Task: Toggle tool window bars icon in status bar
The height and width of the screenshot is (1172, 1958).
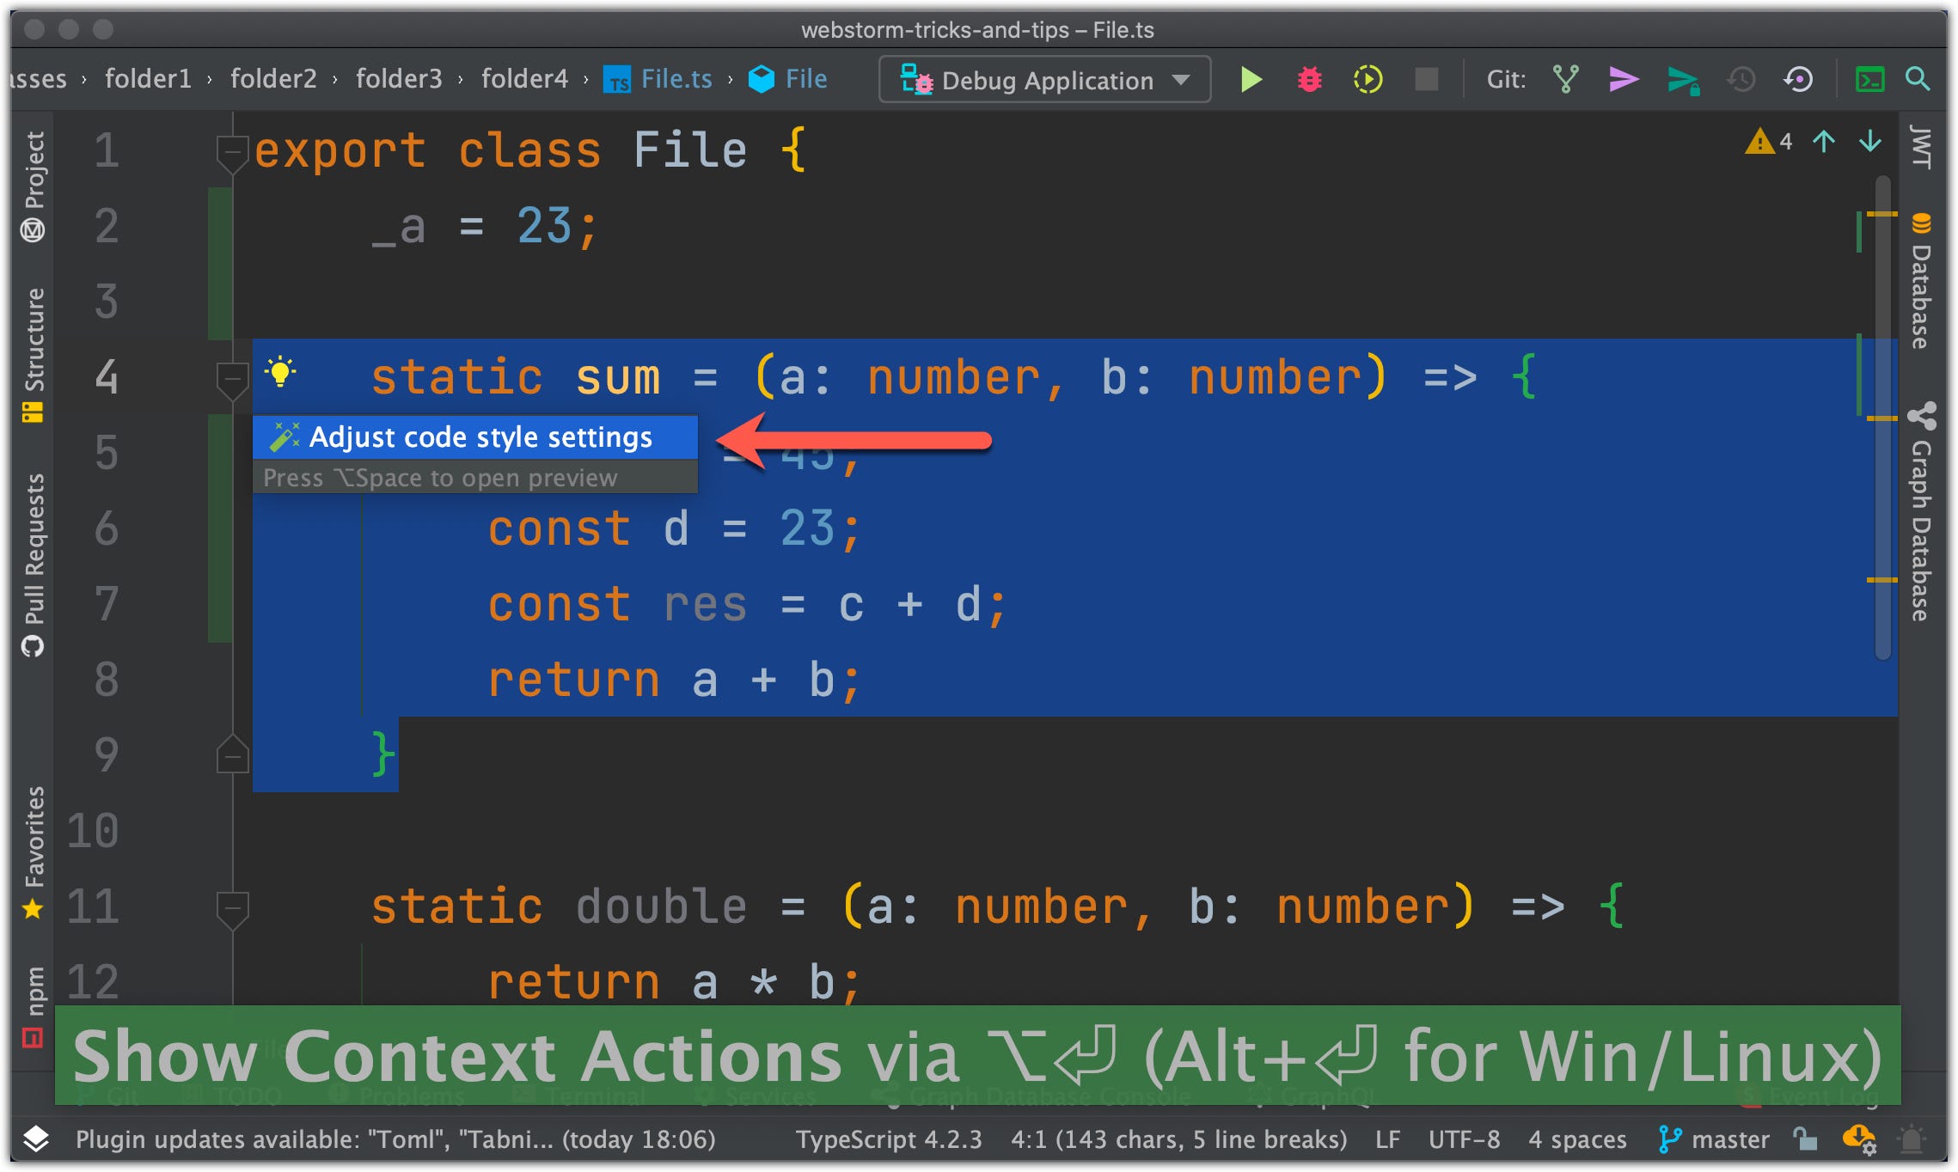Action: click(x=36, y=1139)
